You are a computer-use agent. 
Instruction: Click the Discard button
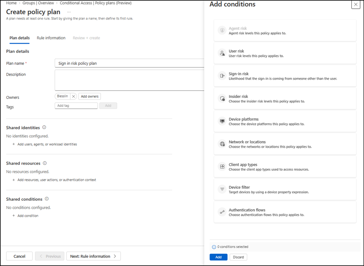pos(238,257)
